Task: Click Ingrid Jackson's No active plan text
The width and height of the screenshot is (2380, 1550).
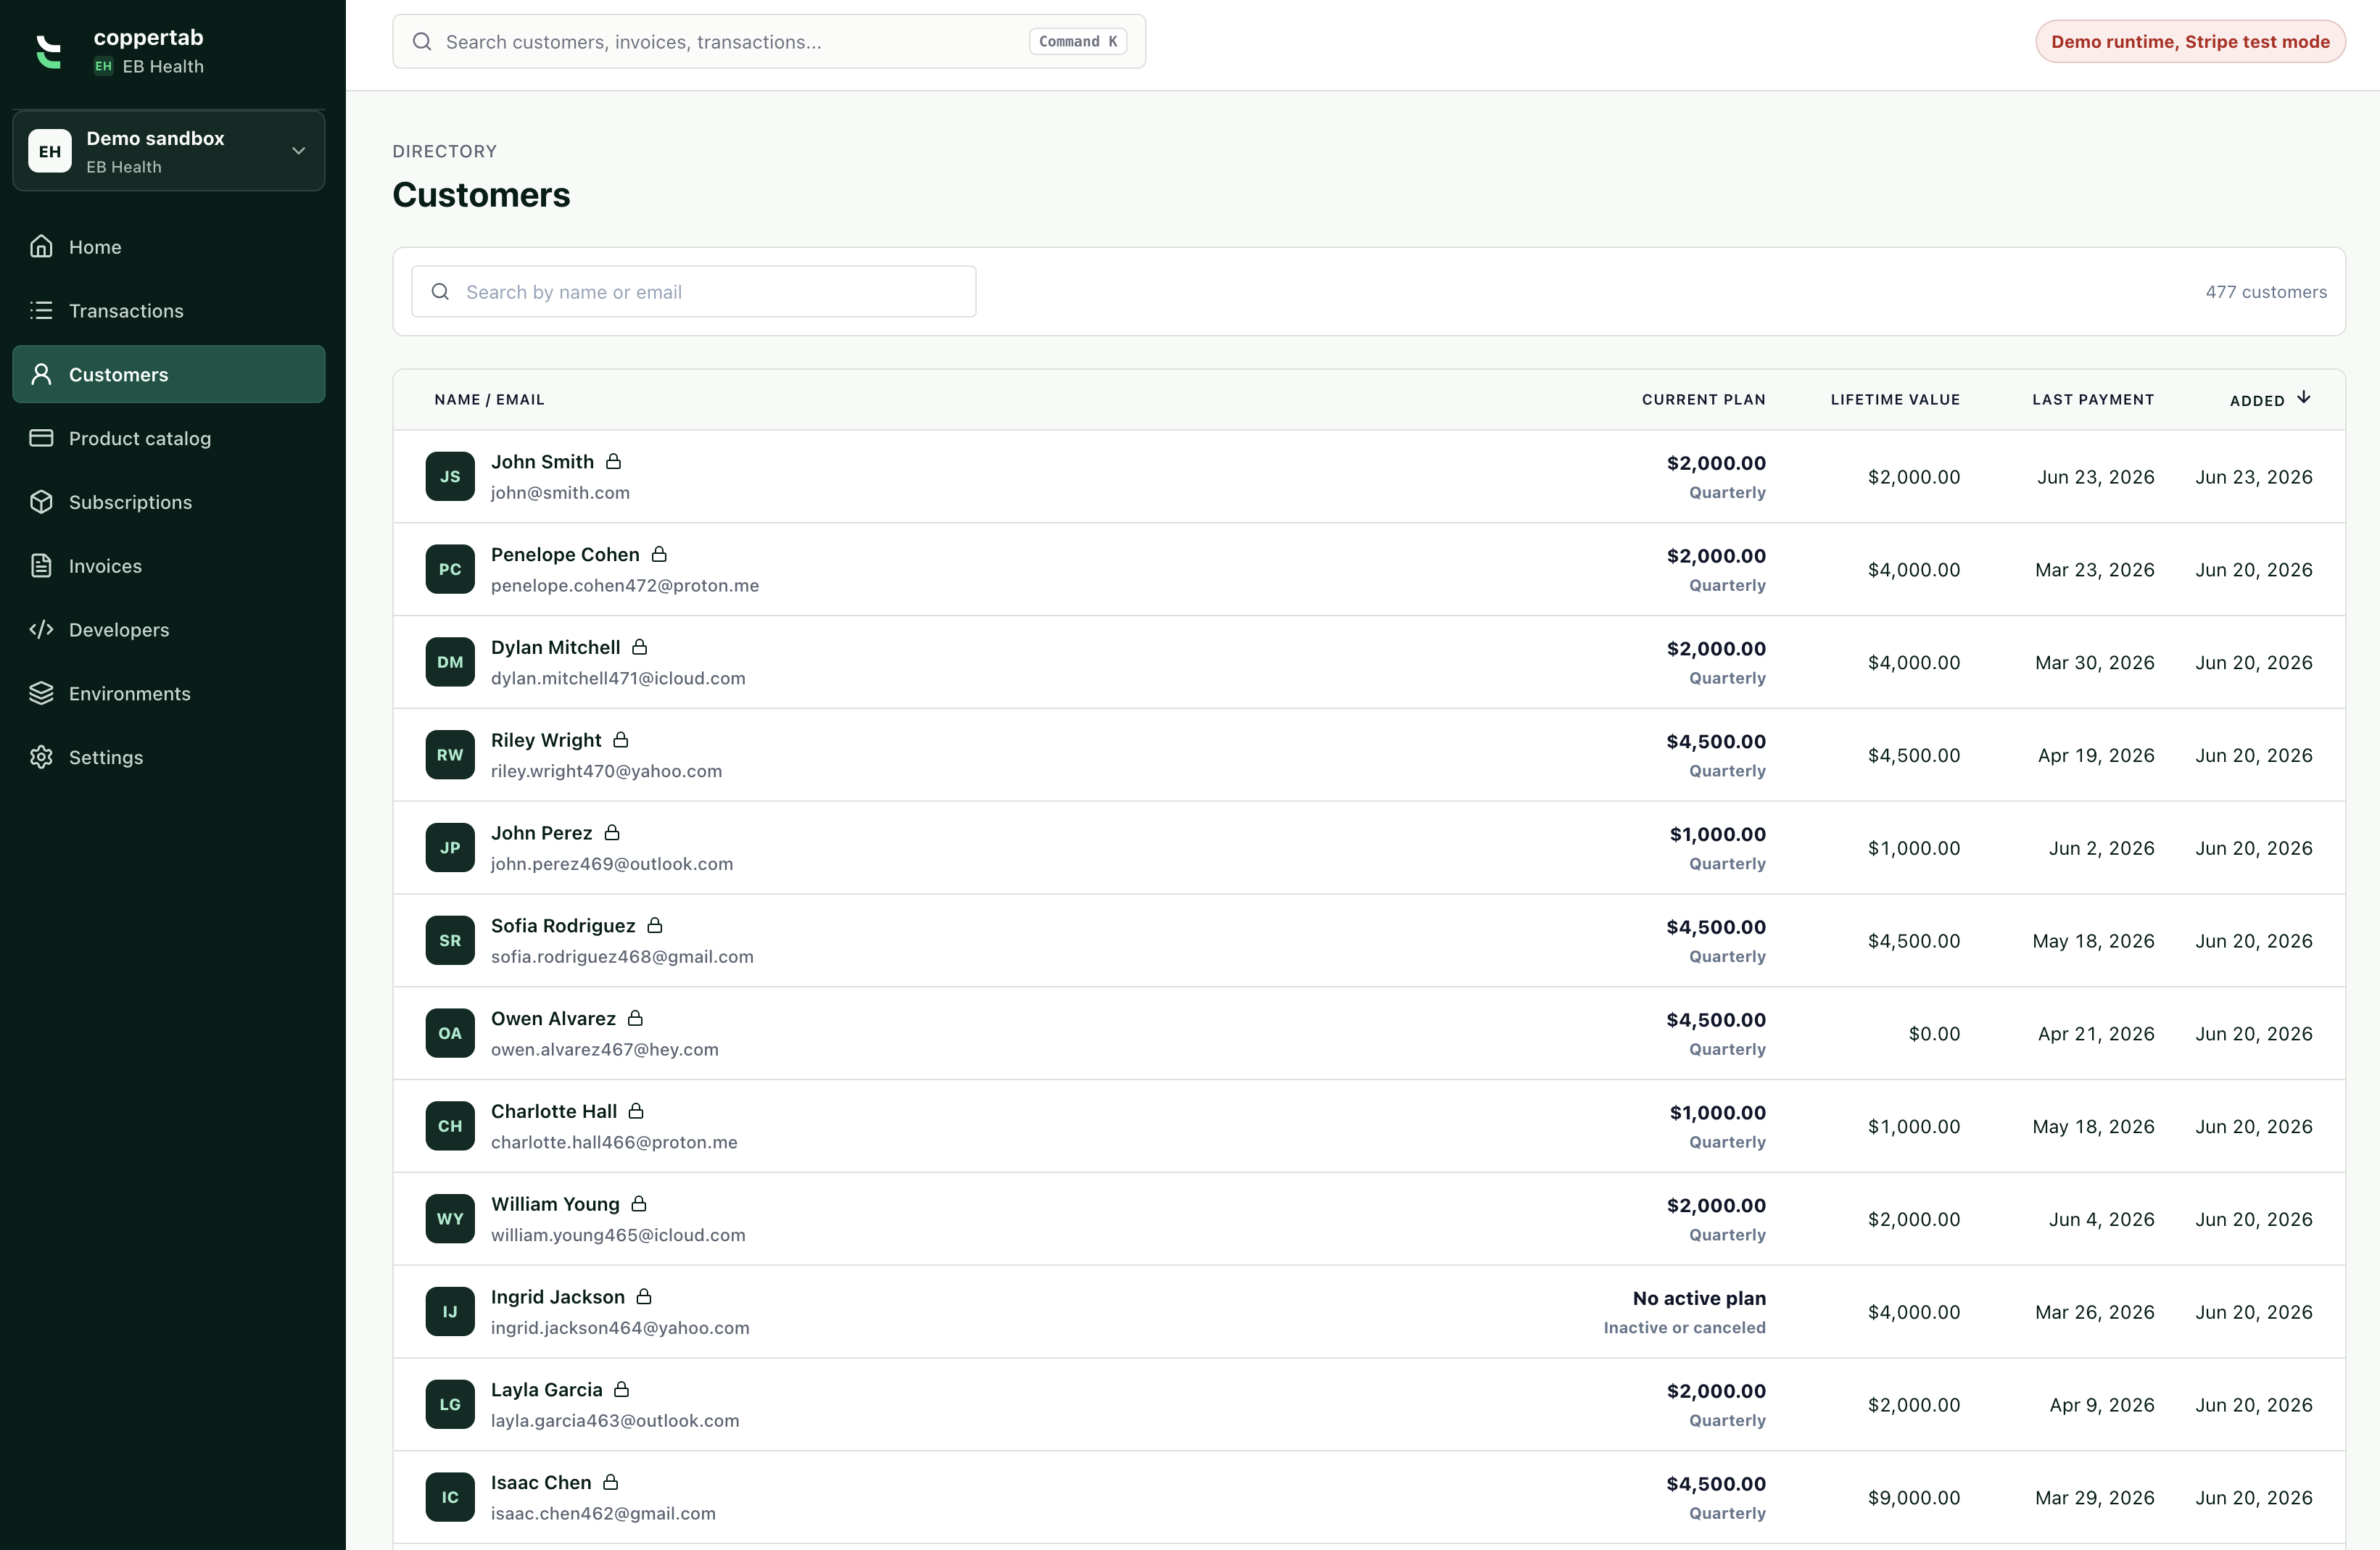Action: tap(1699, 1298)
